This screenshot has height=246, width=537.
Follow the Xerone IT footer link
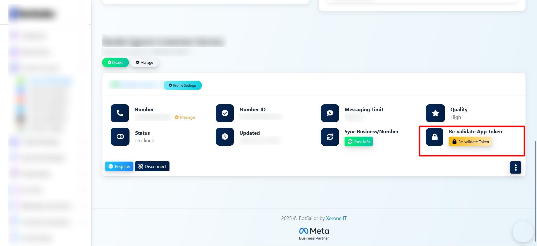[x=336, y=218]
